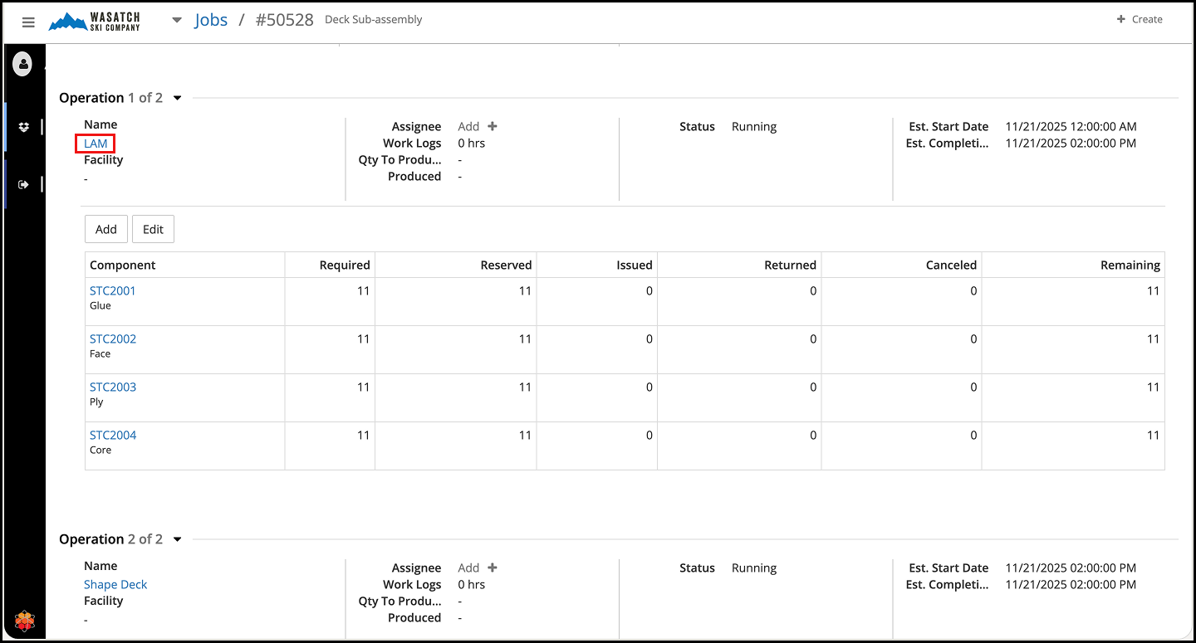1196x643 pixels.
Task: Open the hamburger navigation menu
Action: pyautogui.click(x=28, y=22)
